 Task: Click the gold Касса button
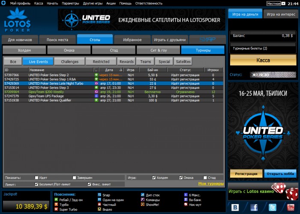tap(263, 60)
